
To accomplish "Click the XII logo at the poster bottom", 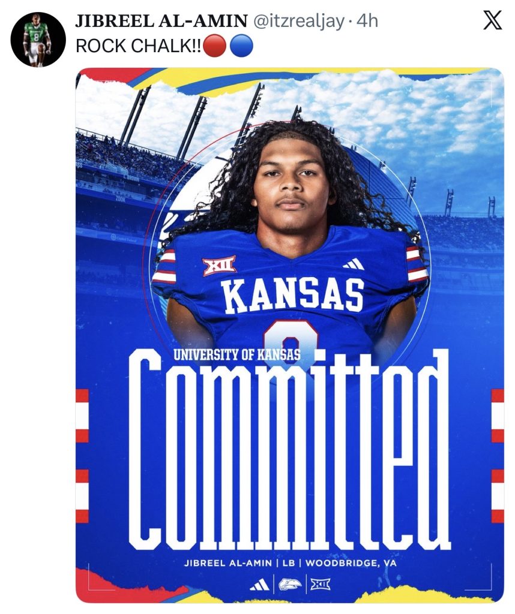I will pyautogui.click(x=321, y=585).
